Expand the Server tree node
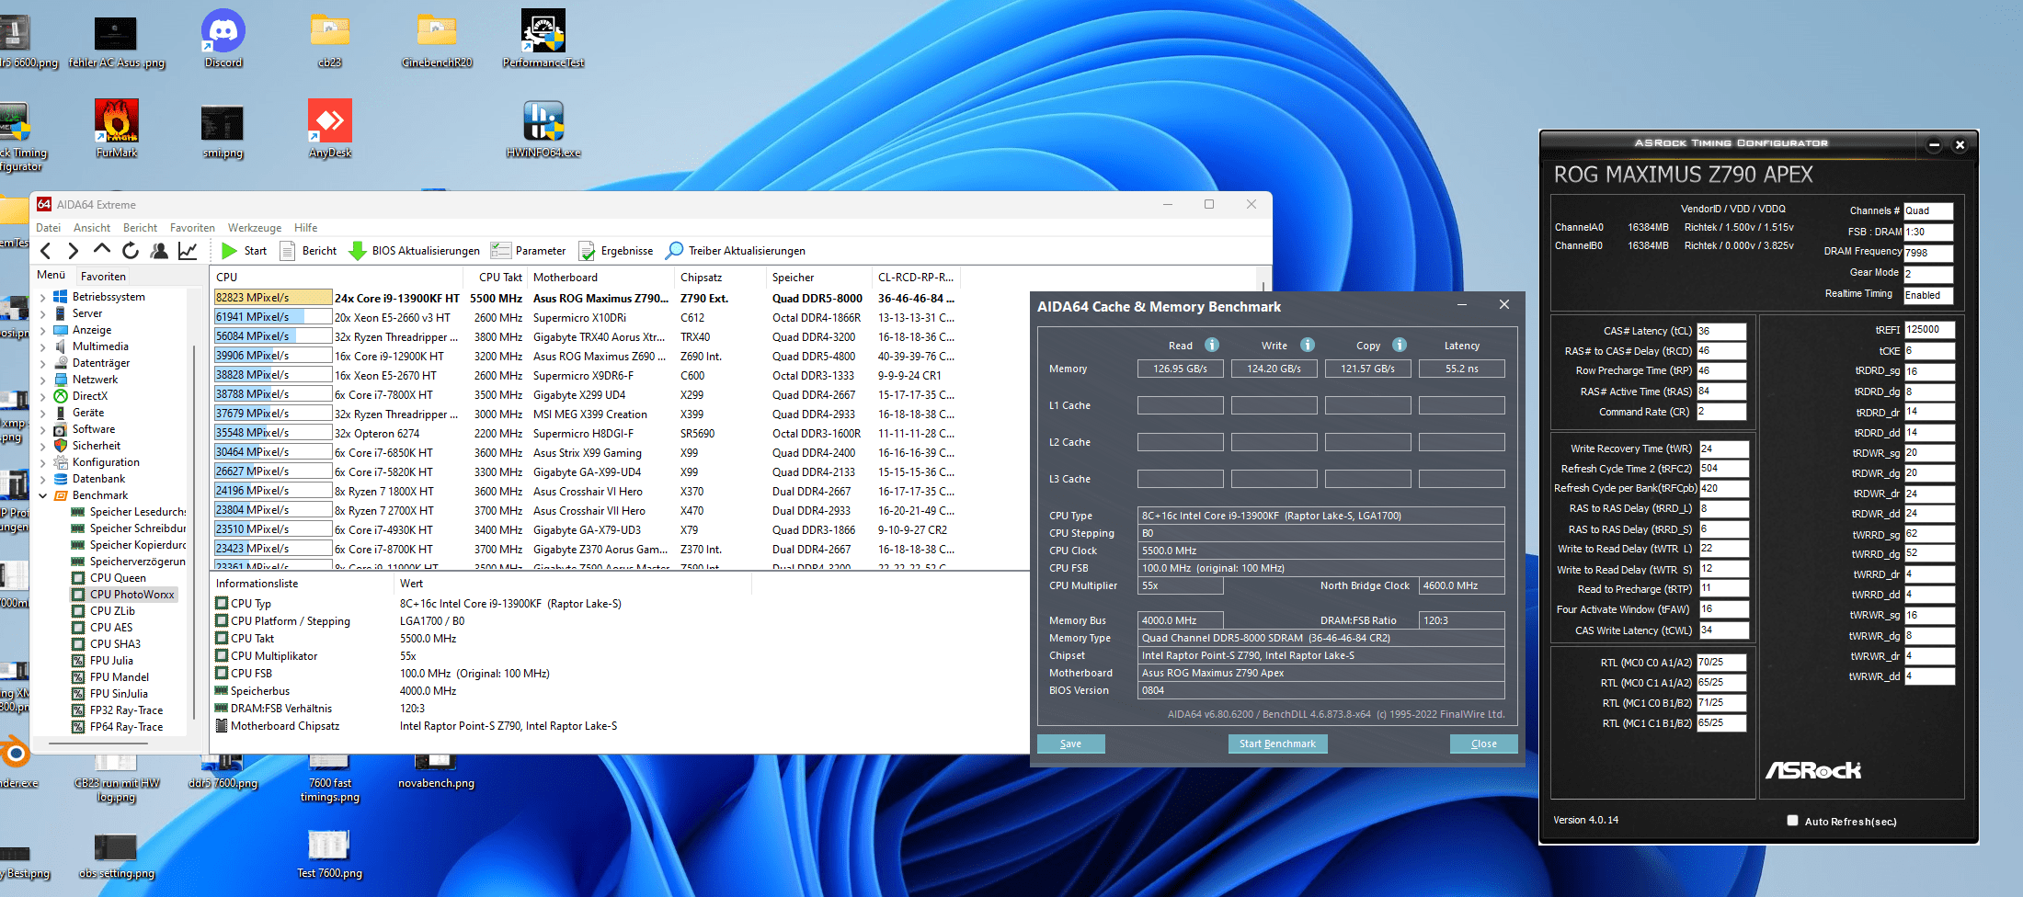This screenshot has height=897, width=2023. (42, 313)
